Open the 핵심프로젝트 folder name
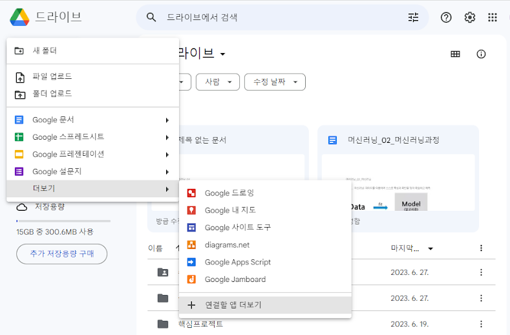 coord(200,324)
